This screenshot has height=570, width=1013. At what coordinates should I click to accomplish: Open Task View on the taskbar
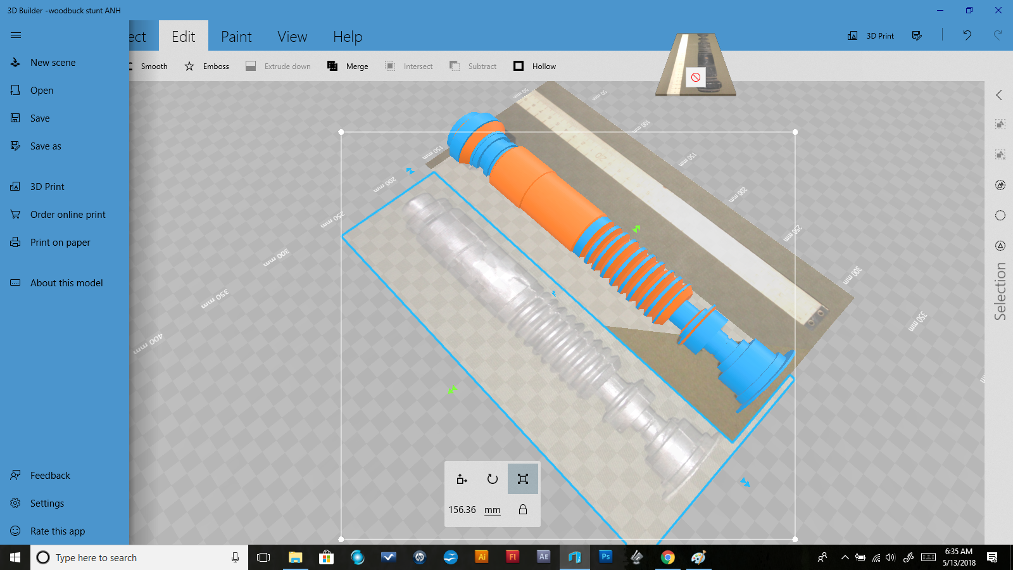tap(263, 557)
